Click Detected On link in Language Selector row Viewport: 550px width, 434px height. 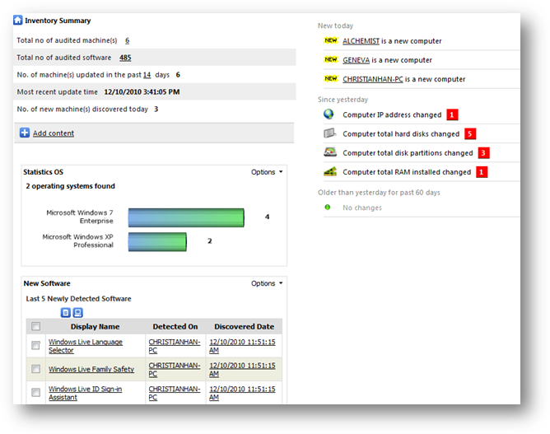(x=175, y=346)
